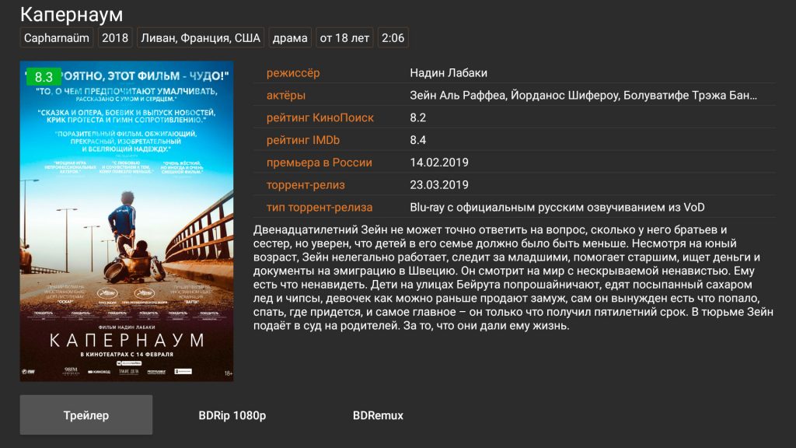The height and width of the screenshot is (448, 796).
Task: Click the 2018 year tag
Action: tap(115, 38)
